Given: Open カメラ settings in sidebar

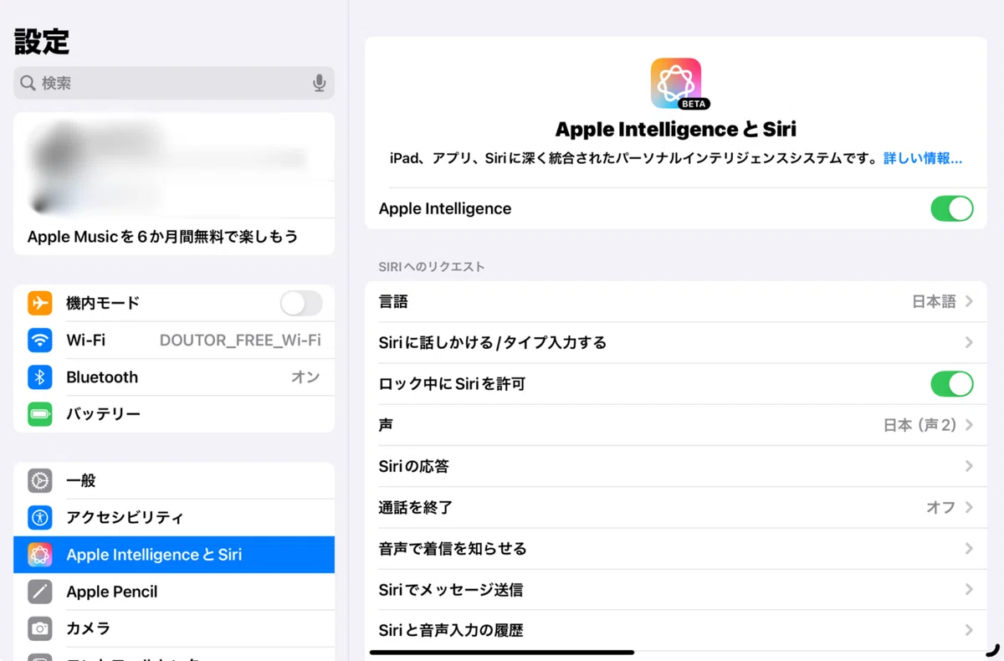Looking at the screenshot, I should point(174,628).
